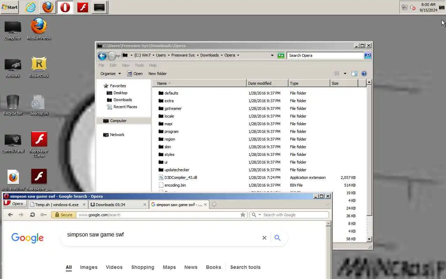The height and width of the screenshot is (279, 446).
Task: Open the Opera menu button
Action: (x=14, y=204)
